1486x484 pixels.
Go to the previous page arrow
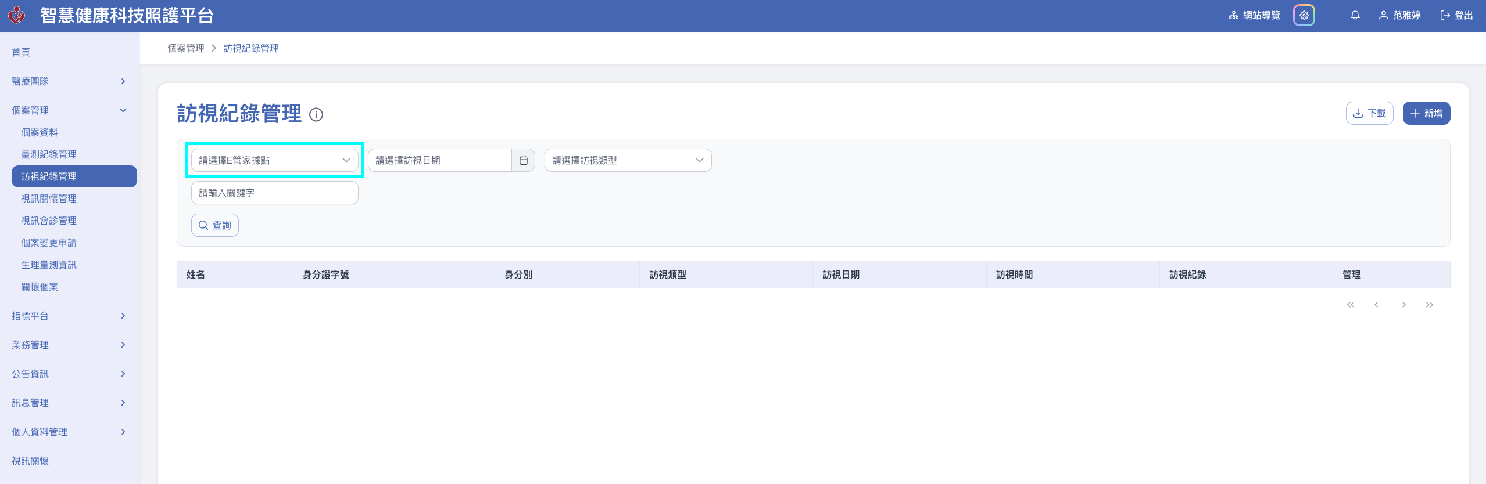pos(1376,305)
